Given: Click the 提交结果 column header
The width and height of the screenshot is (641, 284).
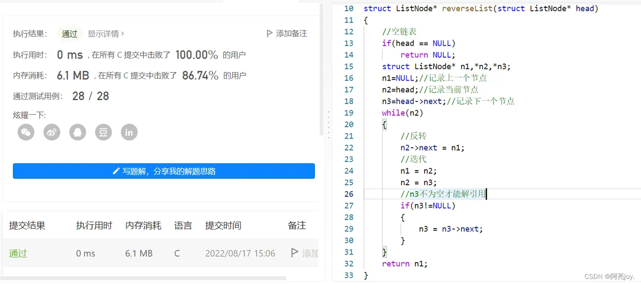Looking at the screenshot, I should 27,225.
